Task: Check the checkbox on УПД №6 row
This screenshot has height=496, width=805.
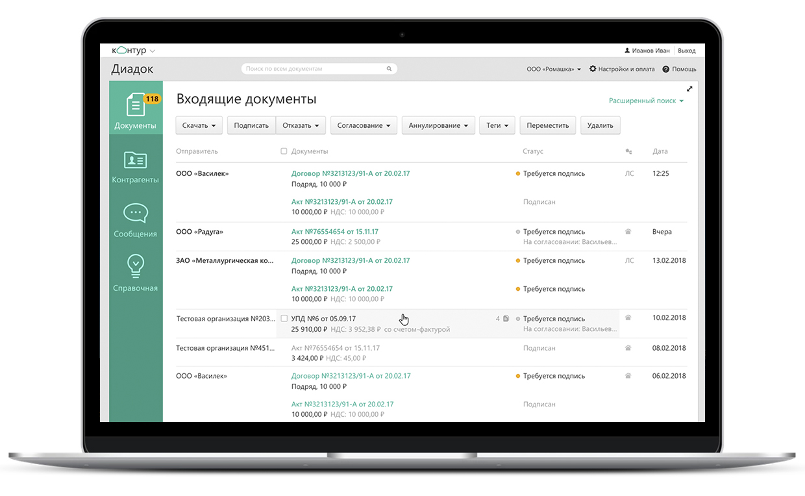Action: (284, 318)
